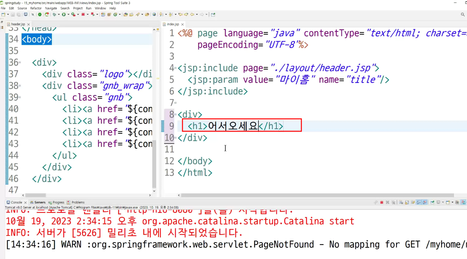This screenshot has height=259, width=467.
Task: Close the Console view tab
Action: coord(25,202)
